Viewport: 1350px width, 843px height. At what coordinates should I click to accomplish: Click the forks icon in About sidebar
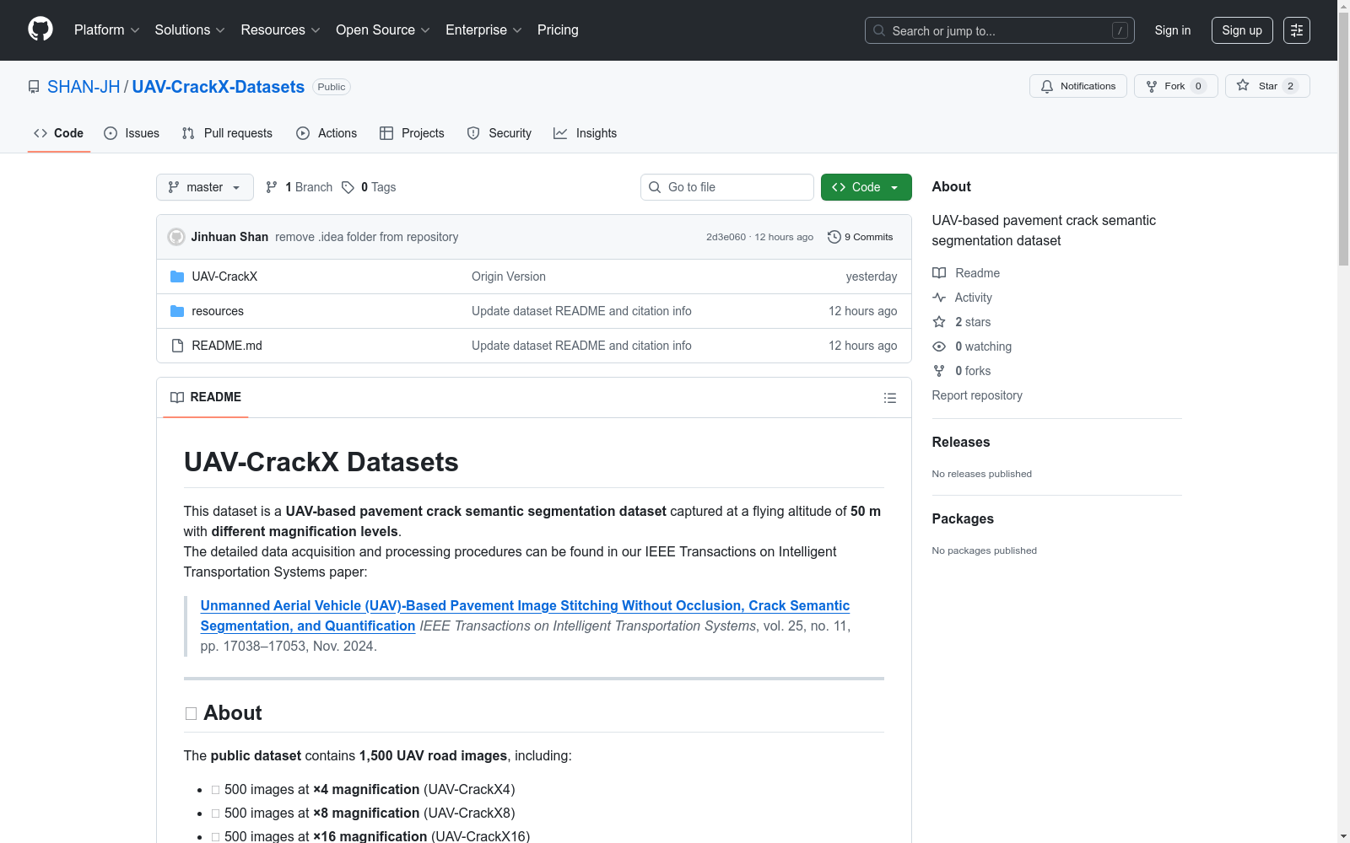point(939,371)
